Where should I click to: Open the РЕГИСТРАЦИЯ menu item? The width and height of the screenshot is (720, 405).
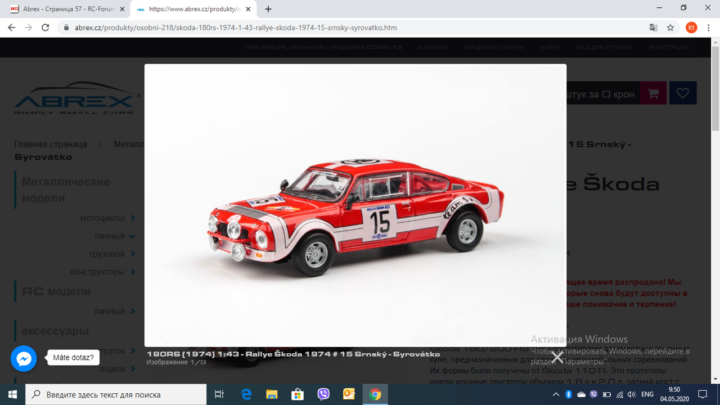(668, 47)
